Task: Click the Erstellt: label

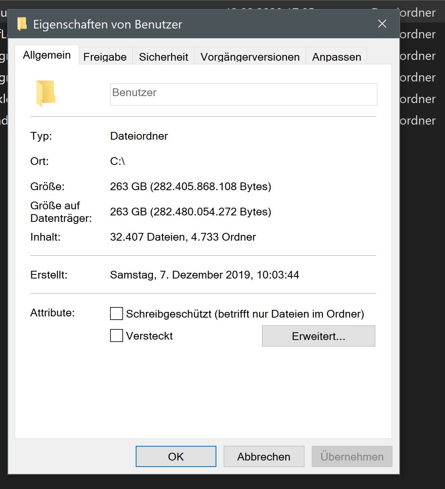Action: 49,275
